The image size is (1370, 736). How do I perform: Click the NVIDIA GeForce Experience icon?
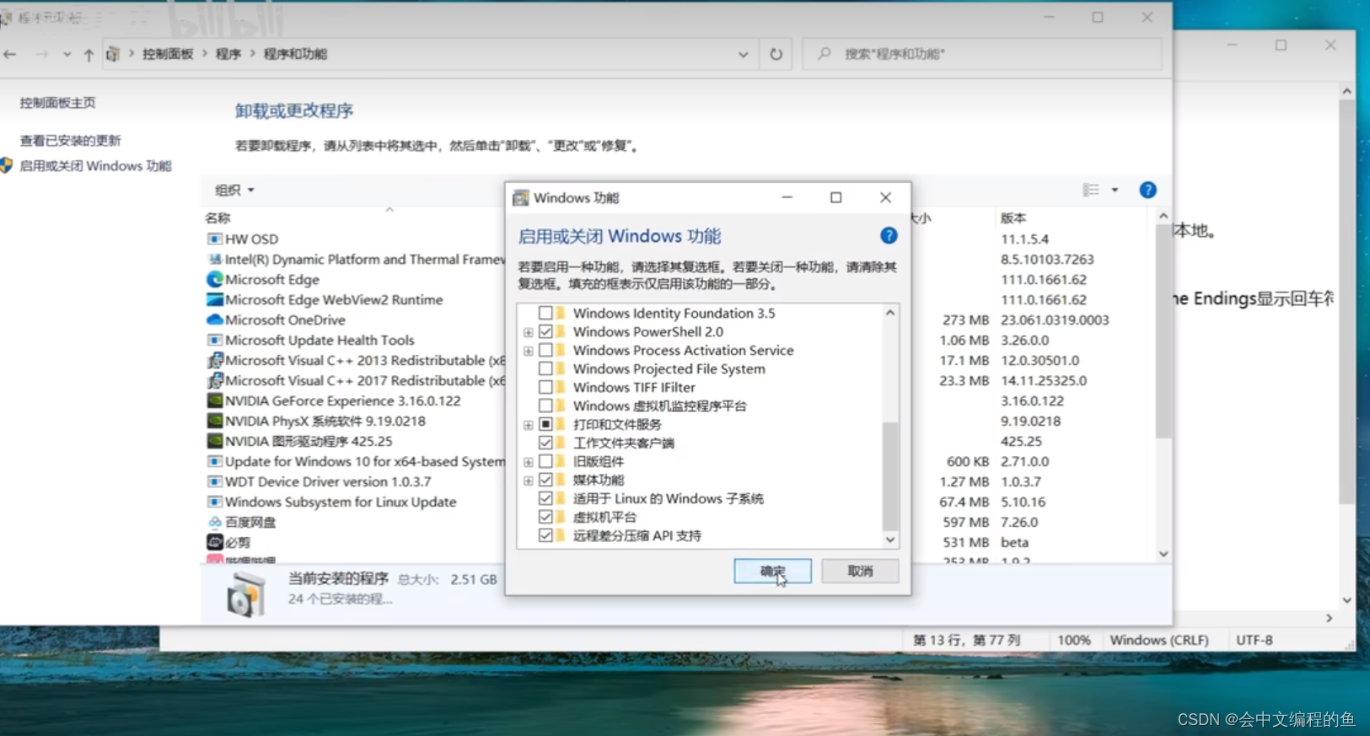215,400
